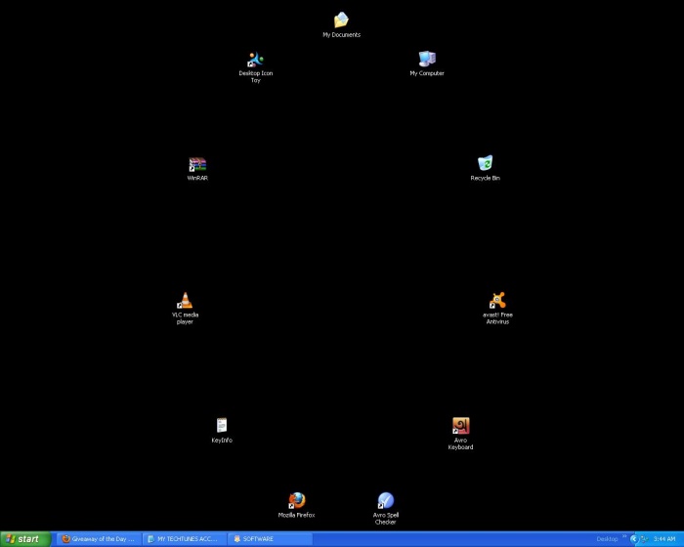
Task: Expand the Desktop toolbar chevron
Action: click(x=624, y=536)
